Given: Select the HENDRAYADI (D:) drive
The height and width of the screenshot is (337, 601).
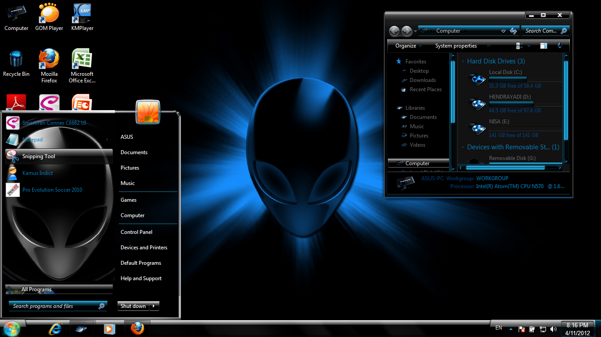Looking at the screenshot, I should (514, 104).
